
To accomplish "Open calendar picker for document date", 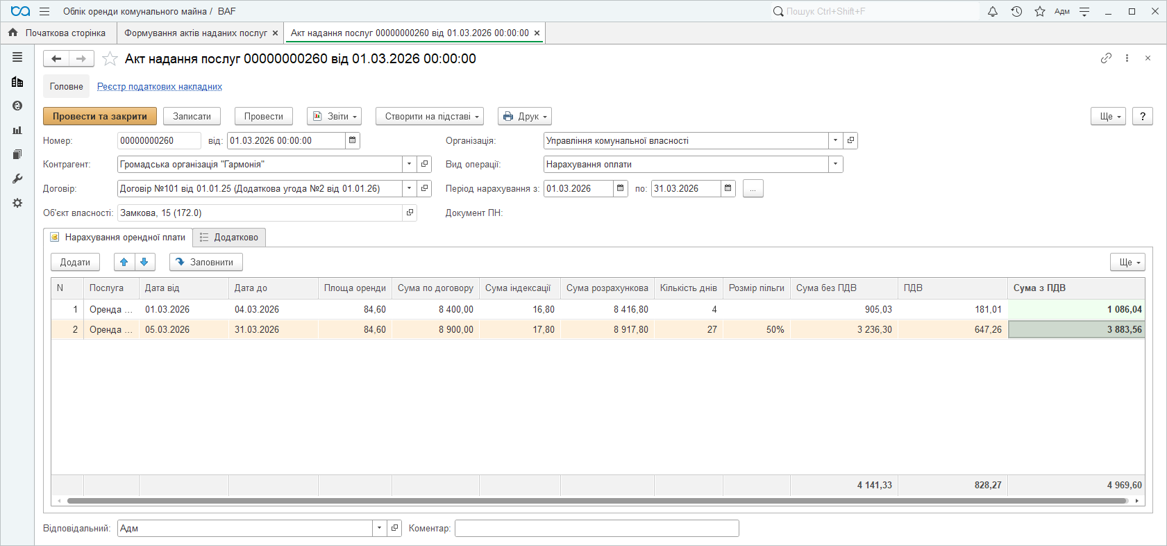I will point(353,140).
